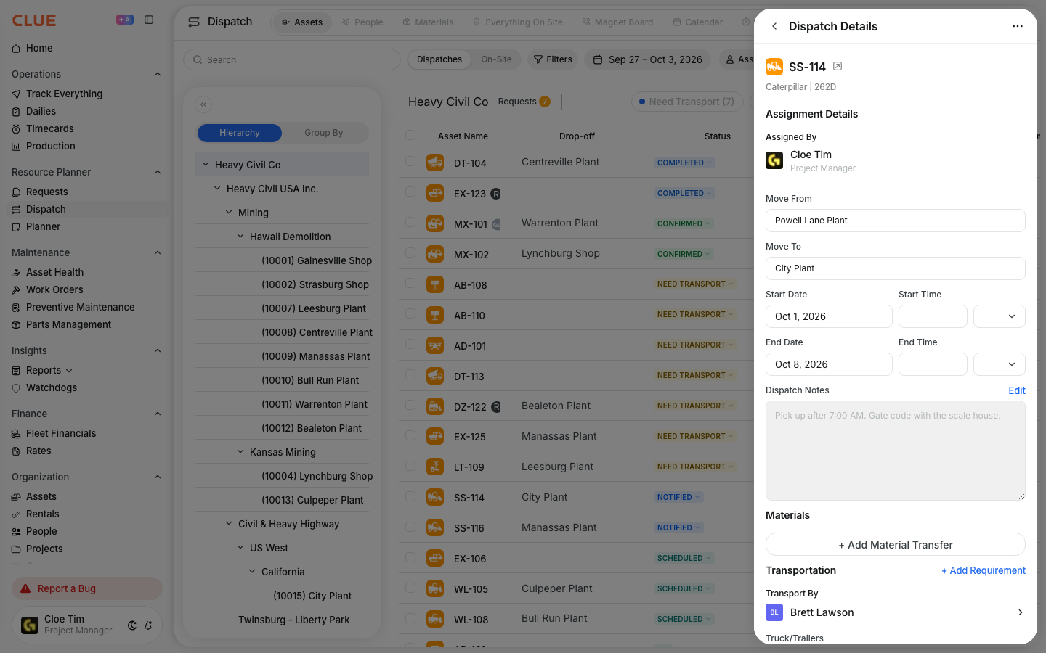Open SS-114 asset in external view

[x=838, y=66]
